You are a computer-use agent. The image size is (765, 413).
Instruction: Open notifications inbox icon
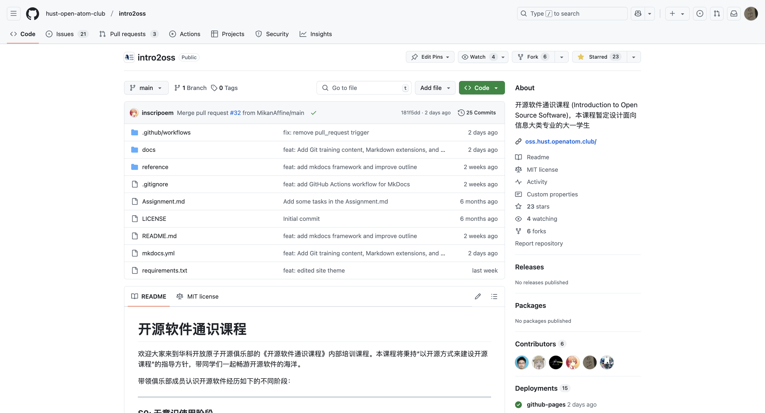pyautogui.click(x=734, y=14)
